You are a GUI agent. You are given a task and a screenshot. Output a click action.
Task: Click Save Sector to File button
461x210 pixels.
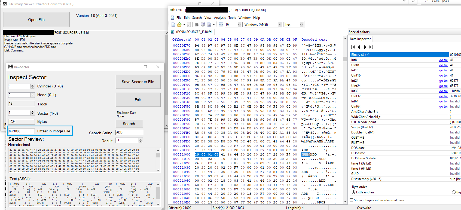click(x=138, y=82)
